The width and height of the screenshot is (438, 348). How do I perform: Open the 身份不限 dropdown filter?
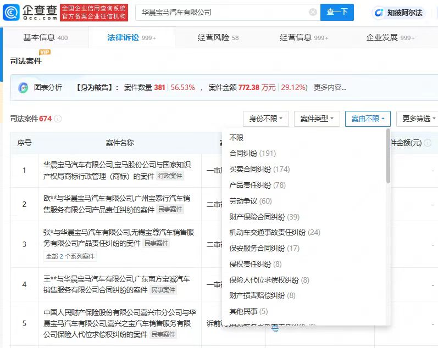[x=266, y=119]
